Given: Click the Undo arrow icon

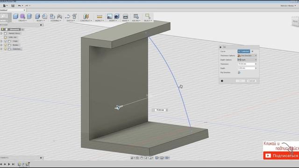Looking at the screenshot, I should click(19, 6).
